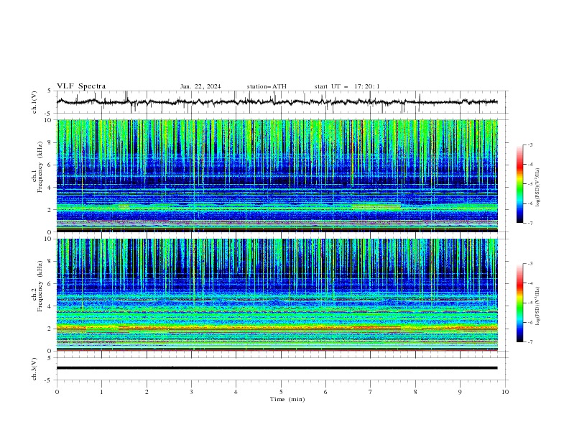Click tick label "0" on the Time axis
This screenshot has width=569, height=440.
(57, 392)
